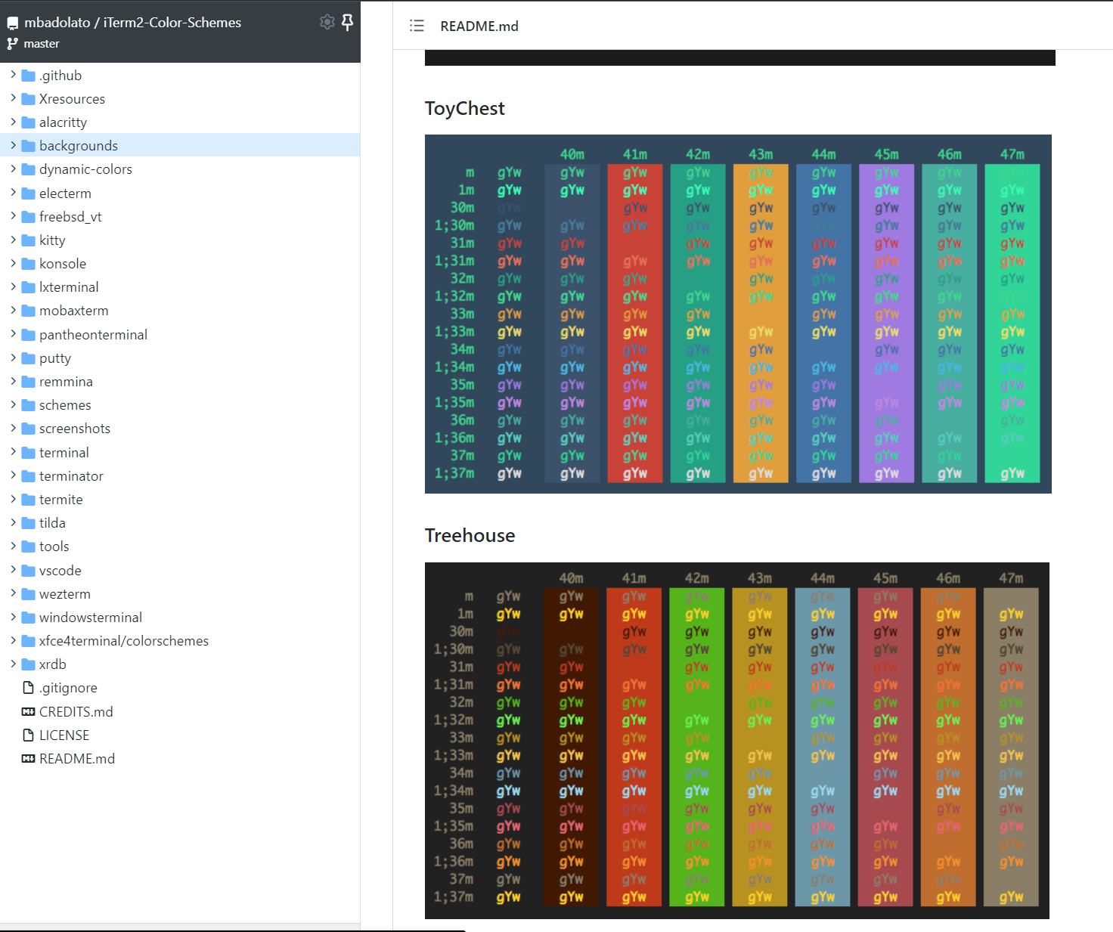Open the CREDITS.md file name
The height and width of the screenshot is (932, 1113).
click(76, 712)
